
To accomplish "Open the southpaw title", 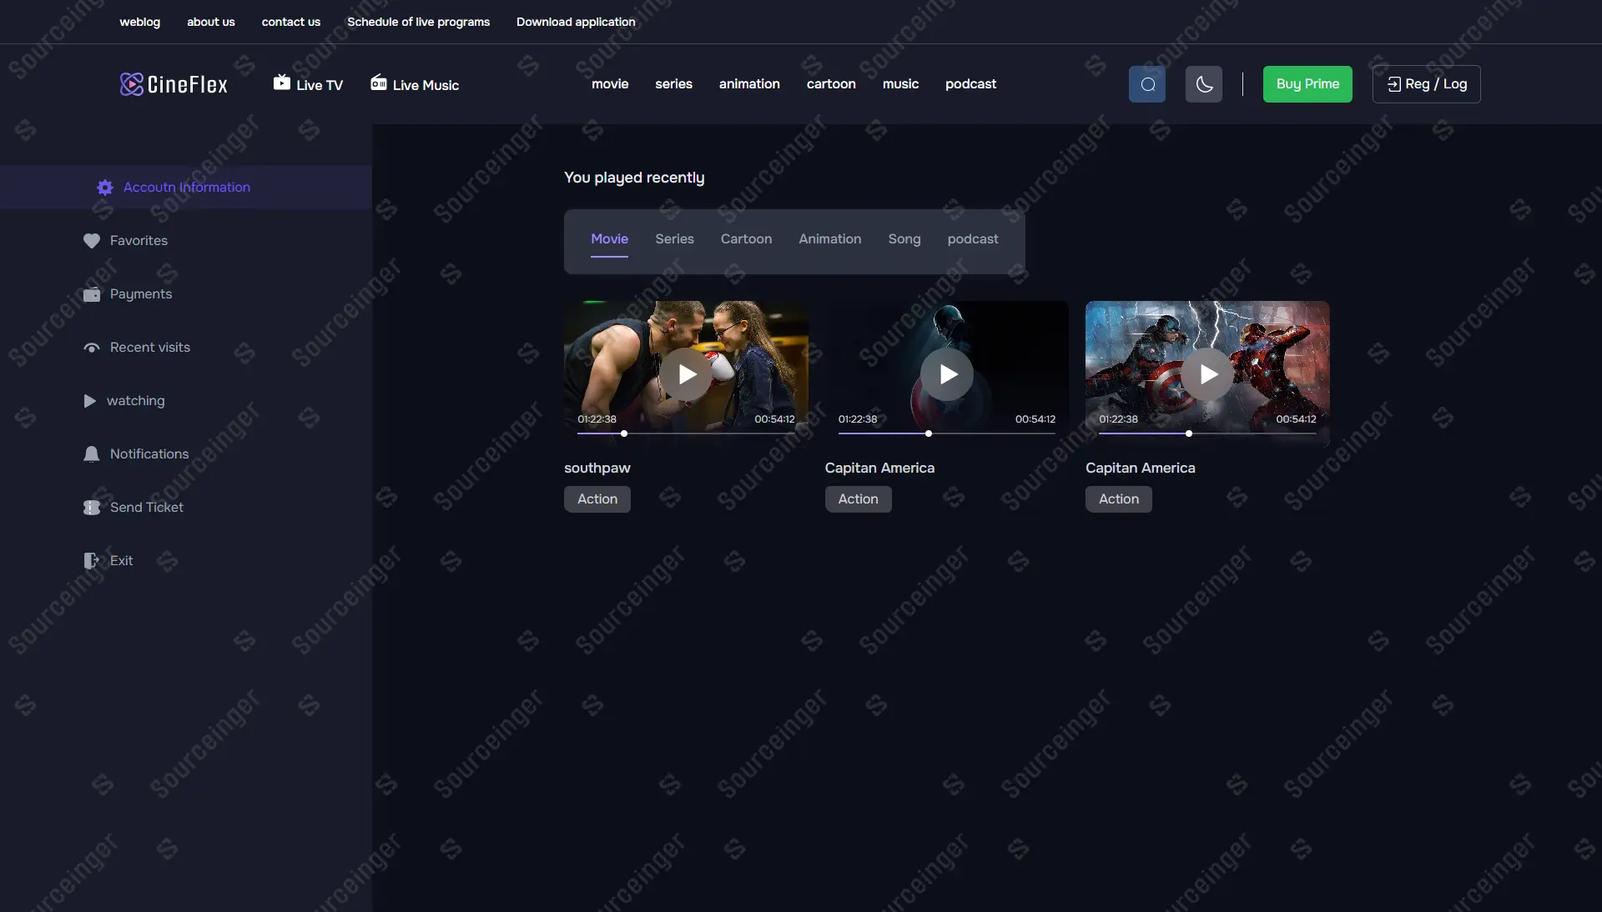I will (597, 469).
